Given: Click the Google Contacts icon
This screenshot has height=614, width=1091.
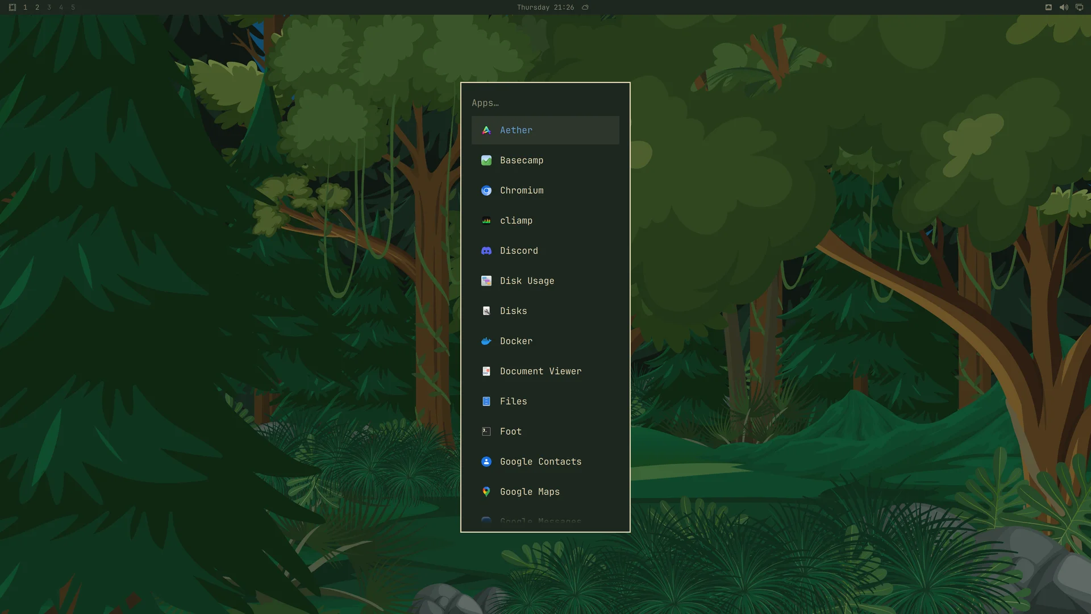Looking at the screenshot, I should pyautogui.click(x=486, y=462).
